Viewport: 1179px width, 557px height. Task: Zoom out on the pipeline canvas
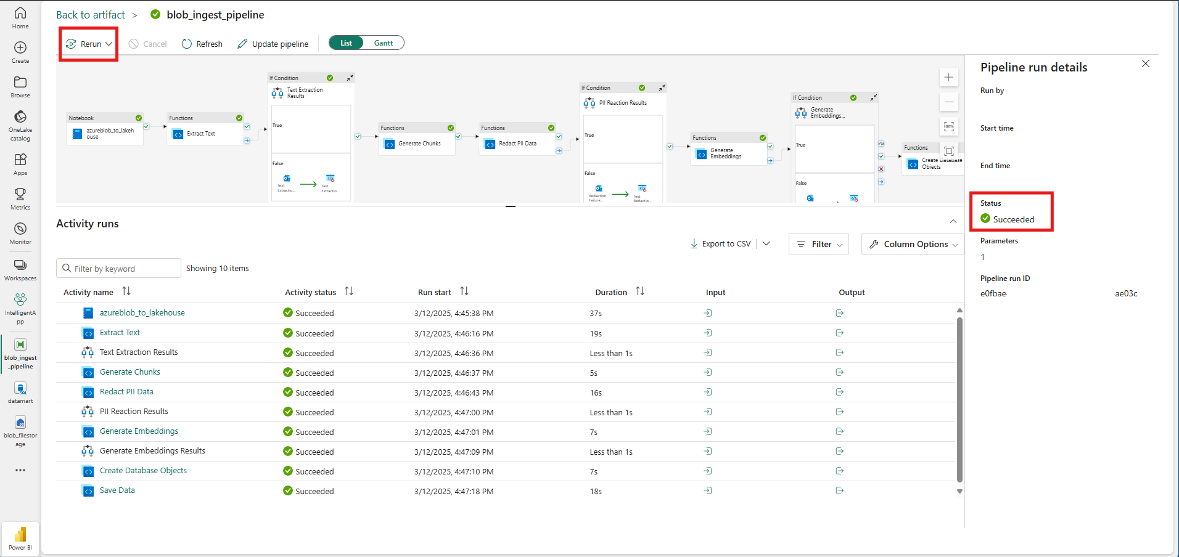(x=949, y=102)
